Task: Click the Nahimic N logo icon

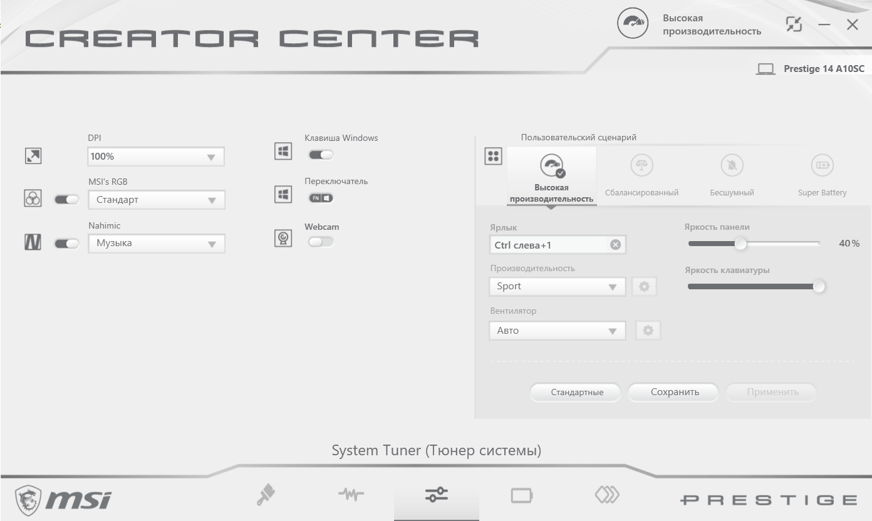Action: 33,242
